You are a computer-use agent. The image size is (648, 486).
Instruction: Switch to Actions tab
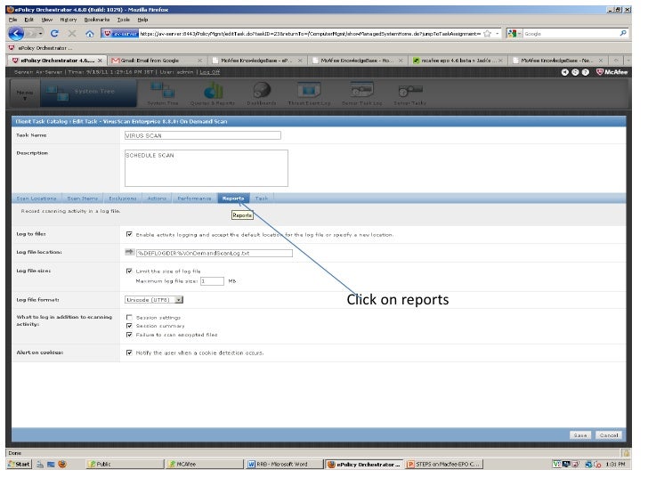coord(157,198)
